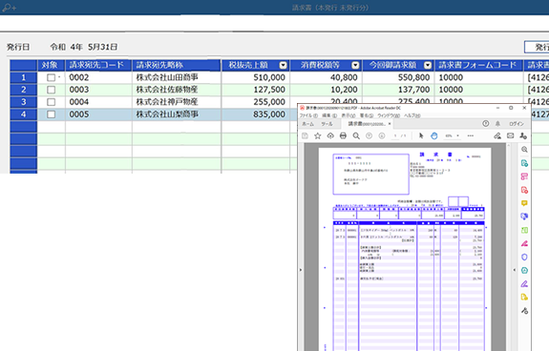Print the PDF using the printer icon

(x=343, y=136)
